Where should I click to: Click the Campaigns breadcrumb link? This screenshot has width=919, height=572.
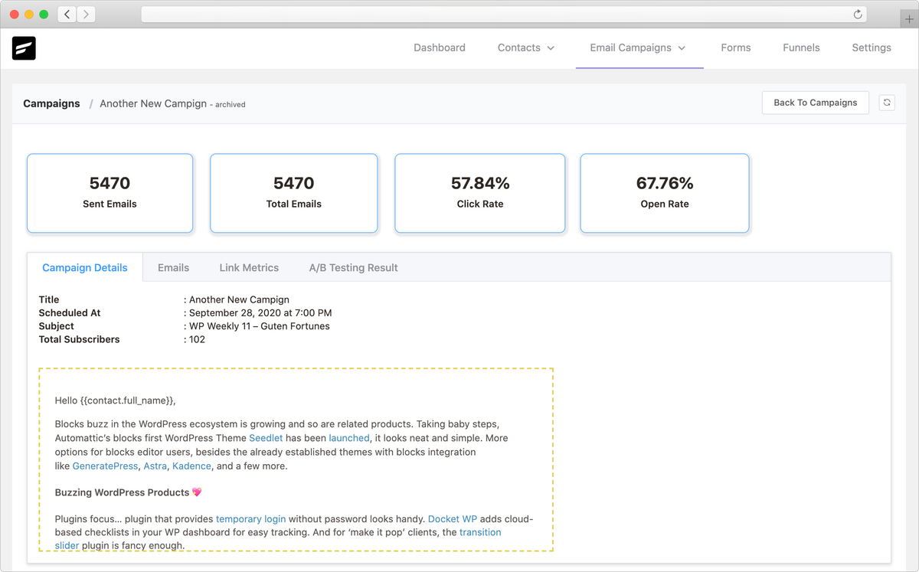click(51, 103)
